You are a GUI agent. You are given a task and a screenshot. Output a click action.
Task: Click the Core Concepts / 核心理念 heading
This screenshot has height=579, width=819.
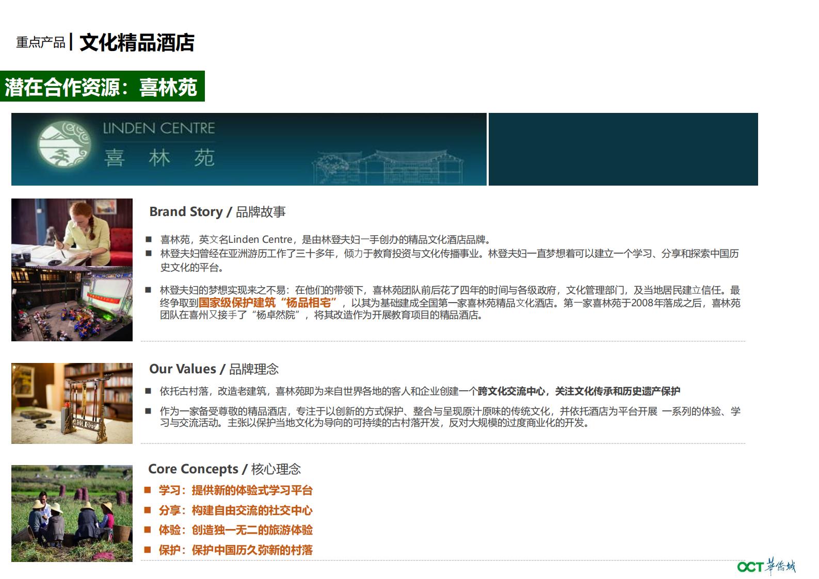point(224,469)
